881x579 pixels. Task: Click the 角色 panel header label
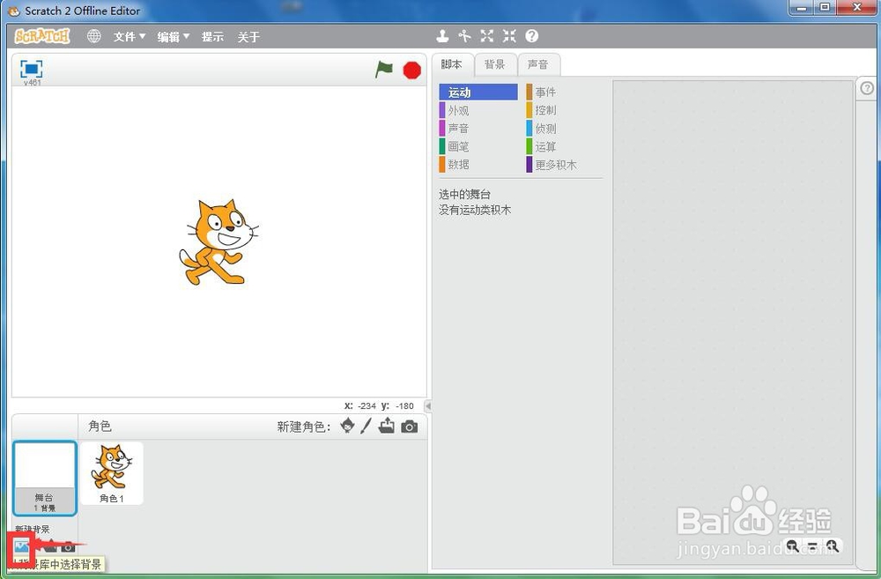click(100, 427)
